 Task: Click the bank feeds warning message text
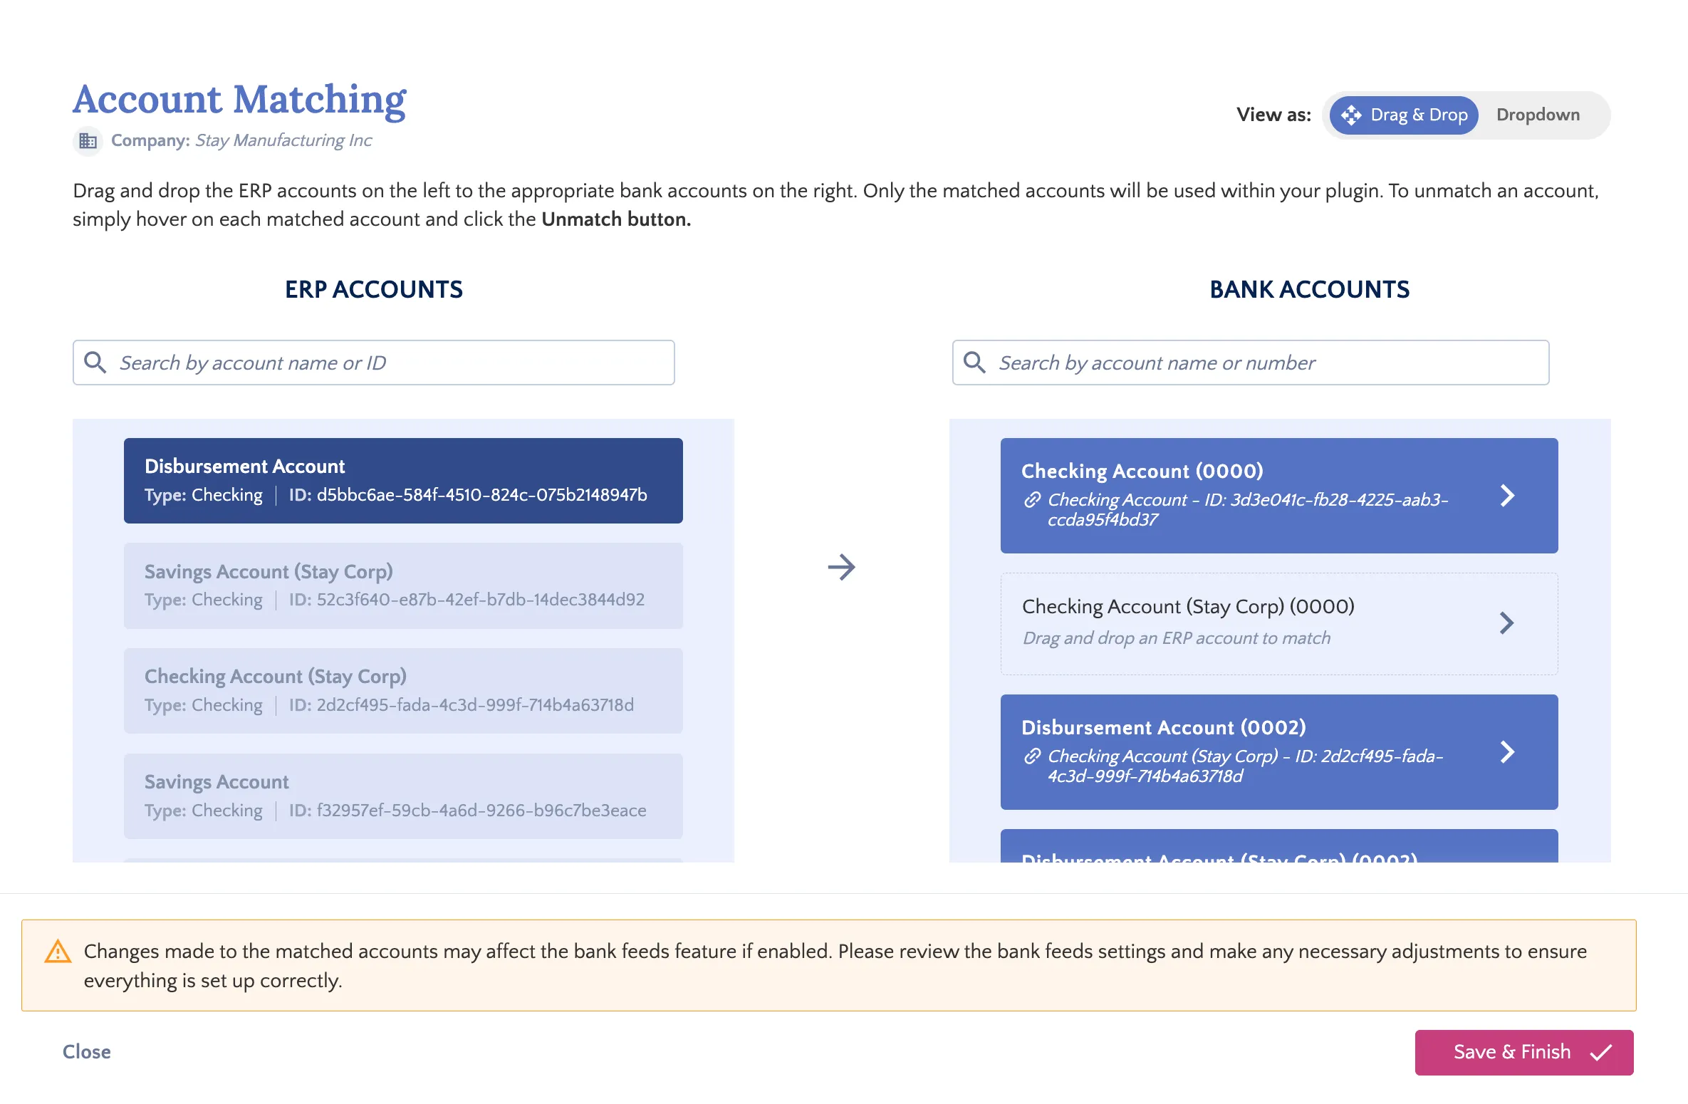click(x=835, y=966)
